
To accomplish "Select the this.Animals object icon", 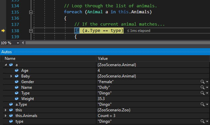I will click(11, 116).
